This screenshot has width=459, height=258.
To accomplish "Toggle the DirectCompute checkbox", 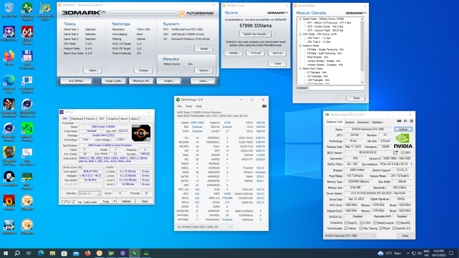I will (x=375, y=222).
